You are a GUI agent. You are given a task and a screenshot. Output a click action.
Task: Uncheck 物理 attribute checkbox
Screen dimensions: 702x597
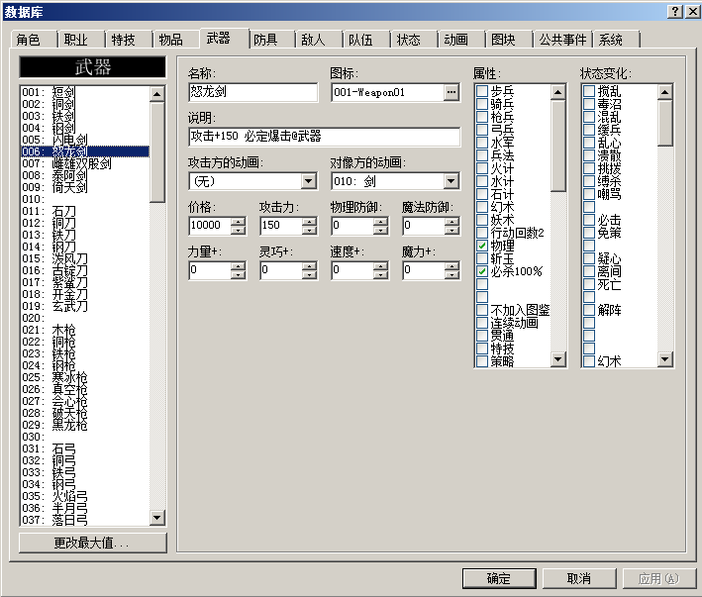(x=482, y=246)
